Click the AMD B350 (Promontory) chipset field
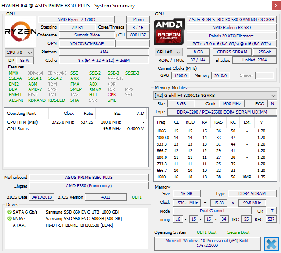This screenshot has height=253, width=281. pos(89,186)
